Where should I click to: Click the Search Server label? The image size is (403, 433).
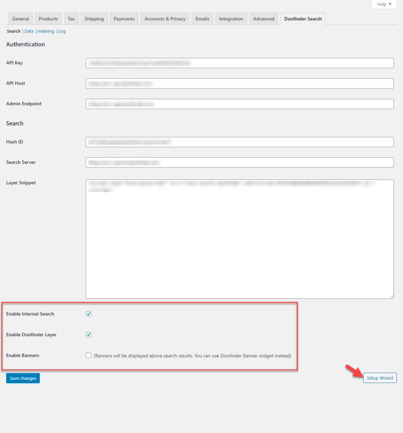tap(21, 162)
